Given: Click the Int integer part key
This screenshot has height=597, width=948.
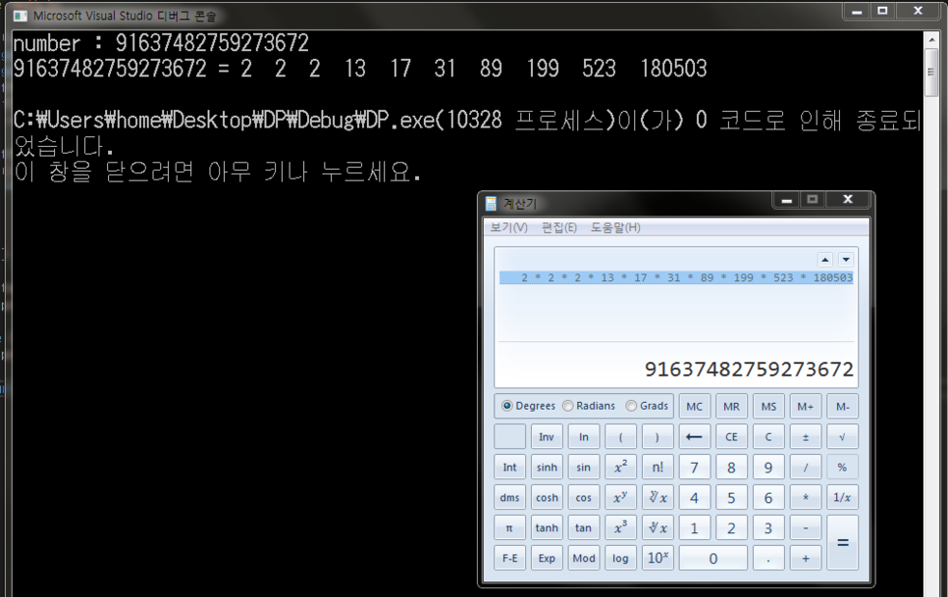Looking at the screenshot, I should point(509,468).
